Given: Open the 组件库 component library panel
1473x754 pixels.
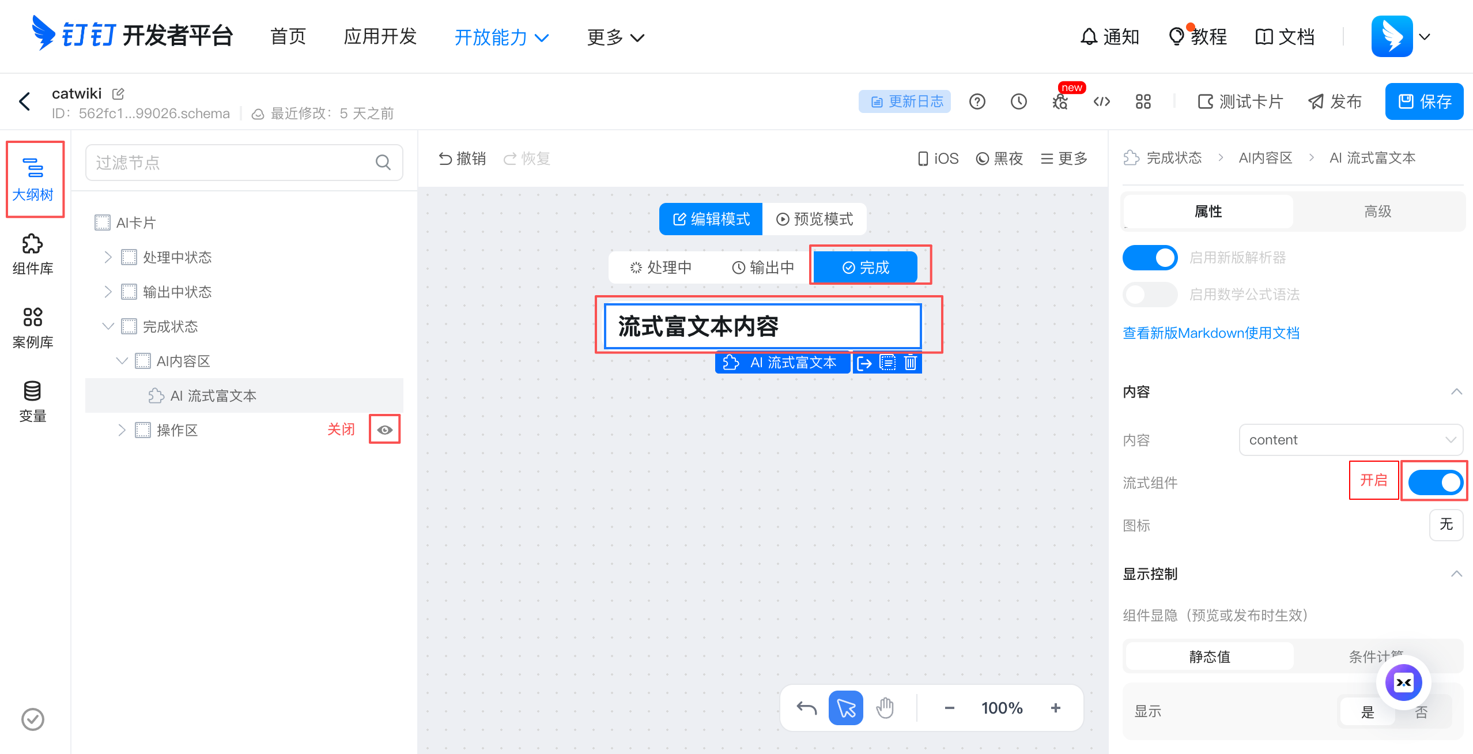Looking at the screenshot, I should [x=33, y=255].
